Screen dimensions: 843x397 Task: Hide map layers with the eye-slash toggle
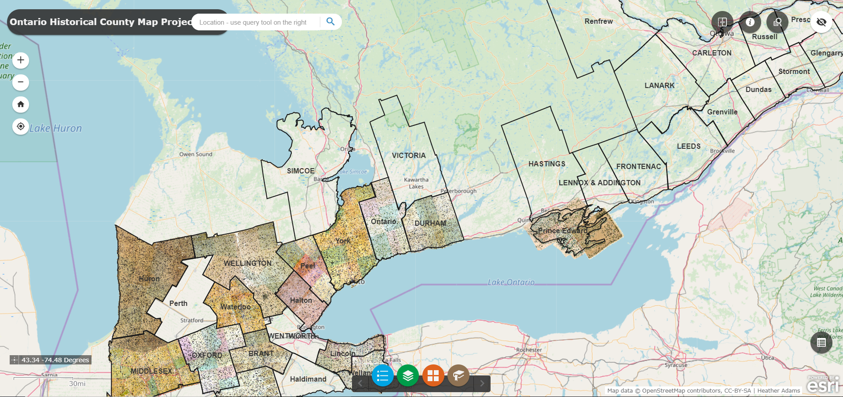[x=821, y=22]
